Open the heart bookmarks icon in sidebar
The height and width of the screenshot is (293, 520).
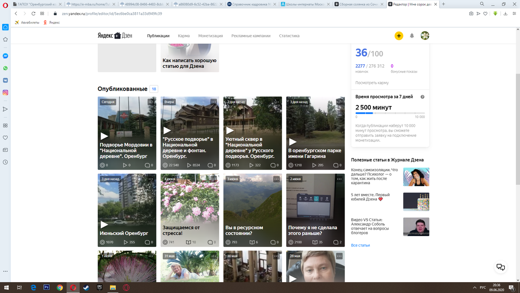(x=6, y=138)
